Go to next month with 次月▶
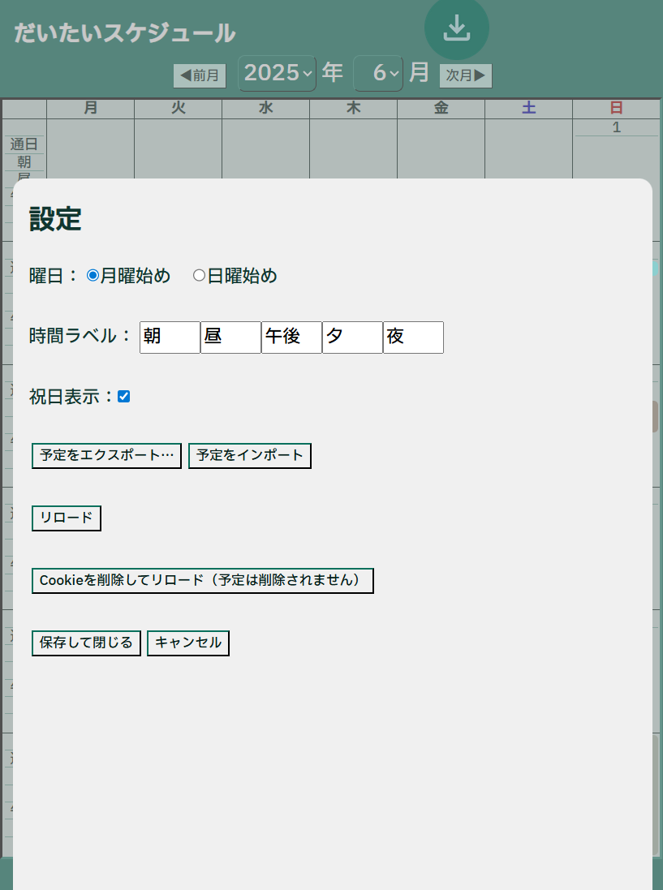This screenshot has height=890, width=663. (466, 75)
